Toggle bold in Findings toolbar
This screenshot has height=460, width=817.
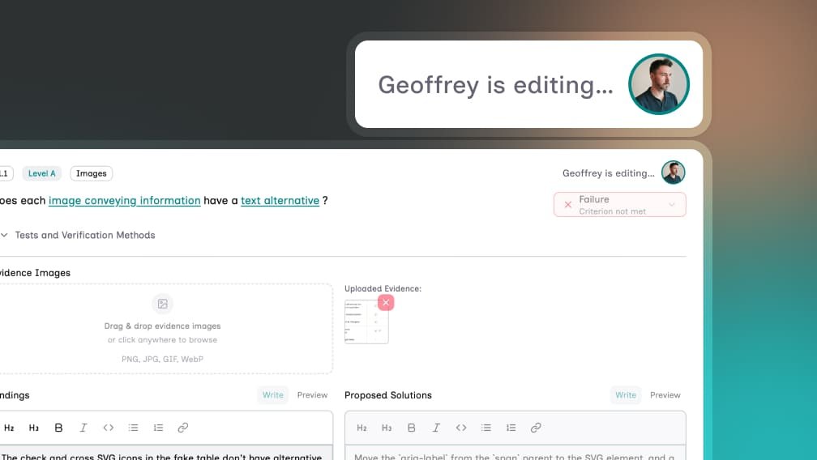pos(58,428)
